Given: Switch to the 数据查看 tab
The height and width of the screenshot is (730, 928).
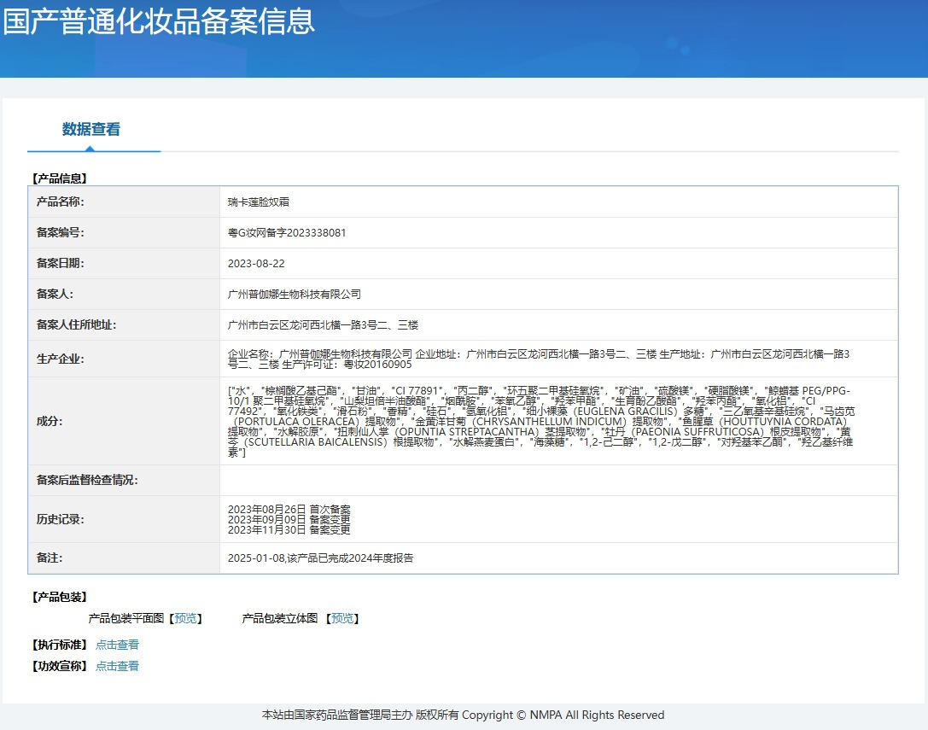Looking at the screenshot, I should [x=91, y=130].
